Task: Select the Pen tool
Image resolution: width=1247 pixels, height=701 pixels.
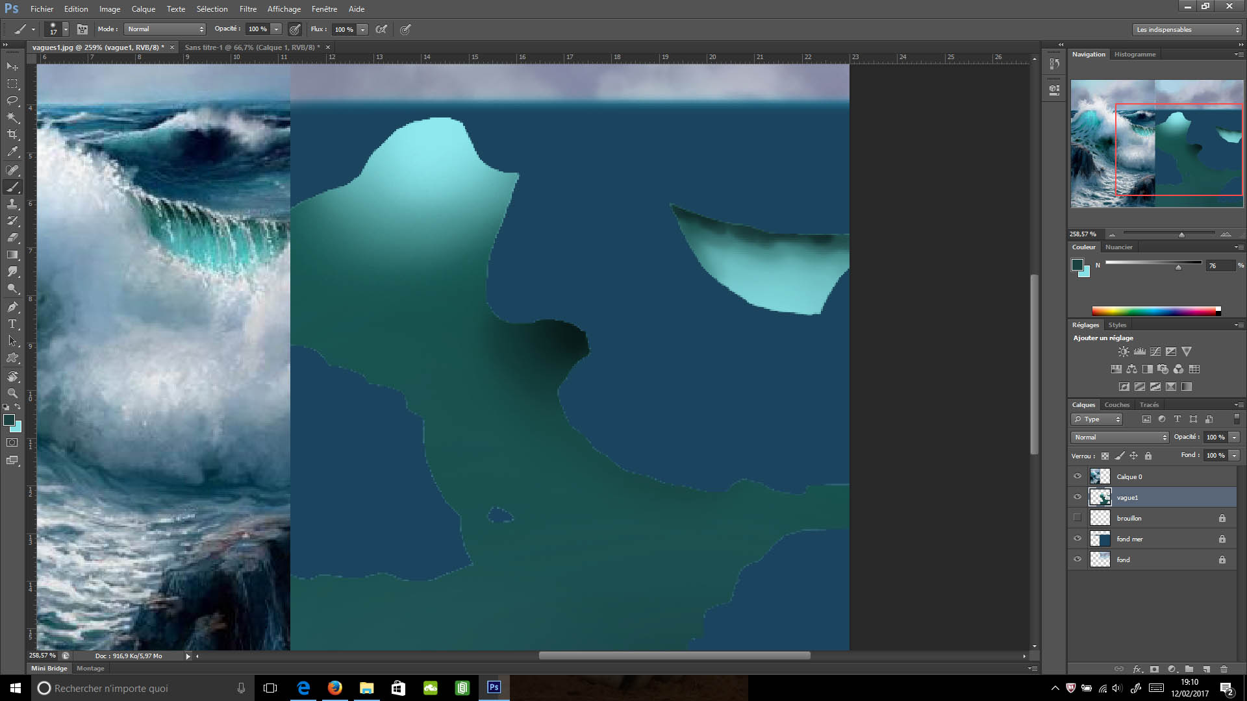Action: (x=12, y=307)
